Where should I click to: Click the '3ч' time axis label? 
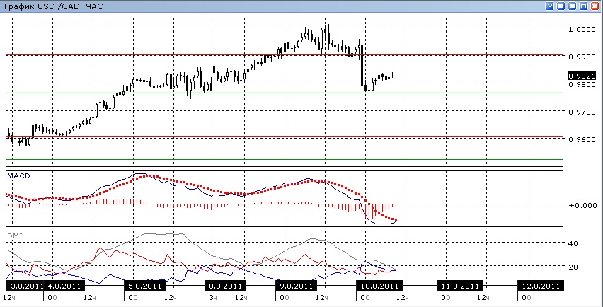(x=212, y=298)
